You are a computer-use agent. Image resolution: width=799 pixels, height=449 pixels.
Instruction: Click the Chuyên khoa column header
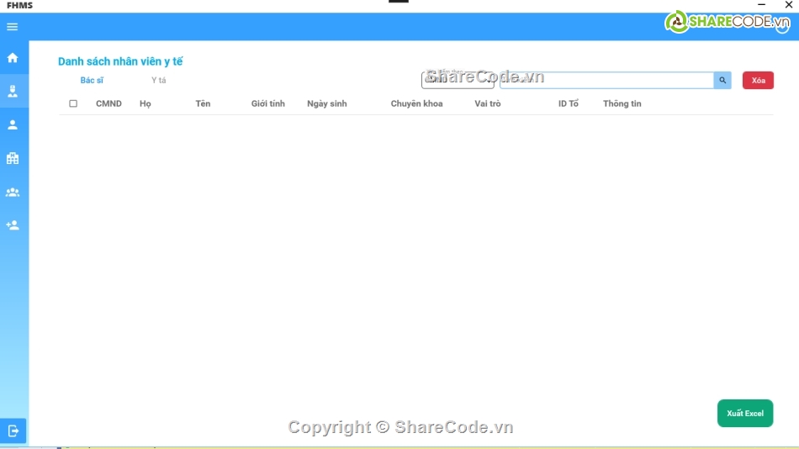click(416, 103)
